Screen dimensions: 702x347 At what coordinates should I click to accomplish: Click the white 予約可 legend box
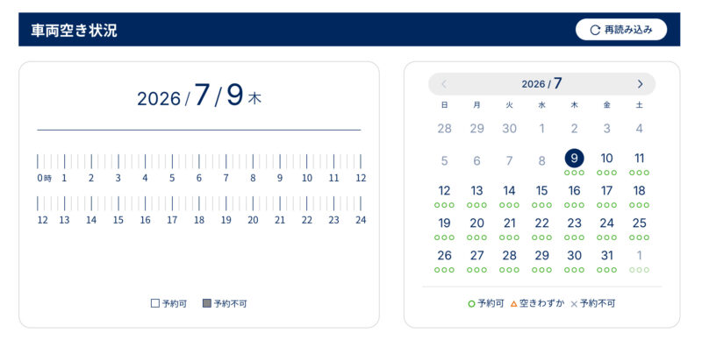[155, 304]
